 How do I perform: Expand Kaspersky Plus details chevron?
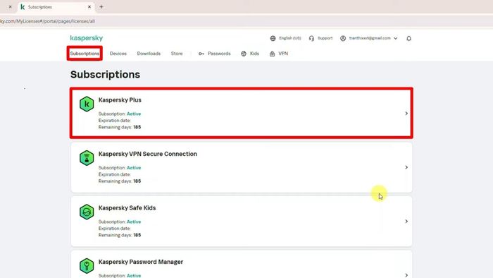point(406,114)
